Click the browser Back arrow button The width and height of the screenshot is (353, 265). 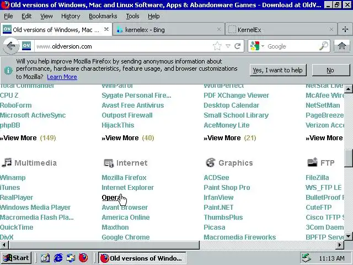pyautogui.click(x=10, y=46)
